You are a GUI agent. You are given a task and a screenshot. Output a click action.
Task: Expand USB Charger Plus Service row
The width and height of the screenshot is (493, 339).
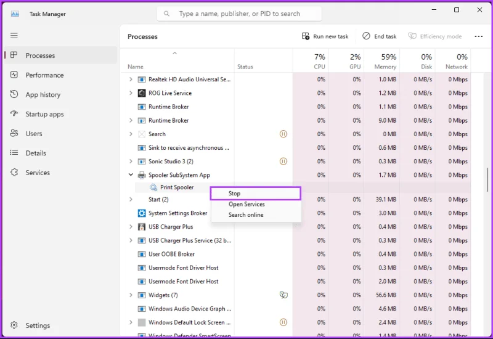click(131, 240)
